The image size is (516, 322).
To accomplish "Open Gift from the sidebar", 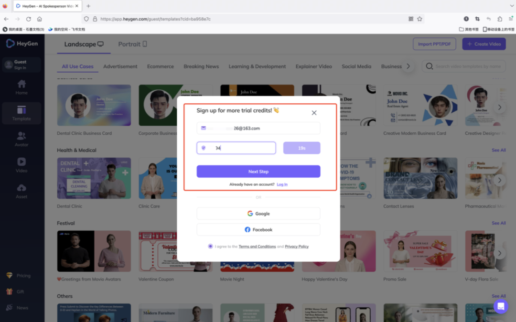I will click(15, 292).
